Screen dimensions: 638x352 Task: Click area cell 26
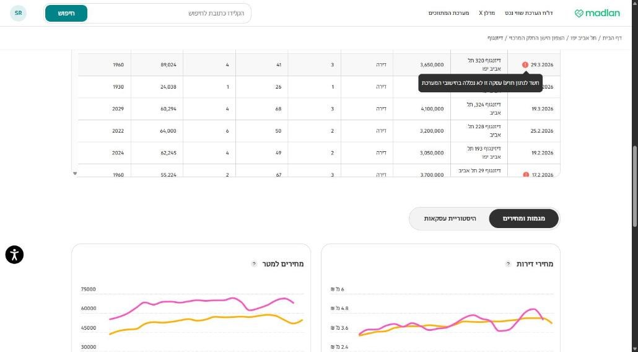pyautogui.click(x=278, y=87)
